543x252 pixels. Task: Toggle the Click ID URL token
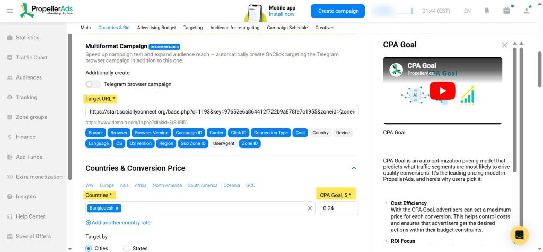[x=239, y=133]
